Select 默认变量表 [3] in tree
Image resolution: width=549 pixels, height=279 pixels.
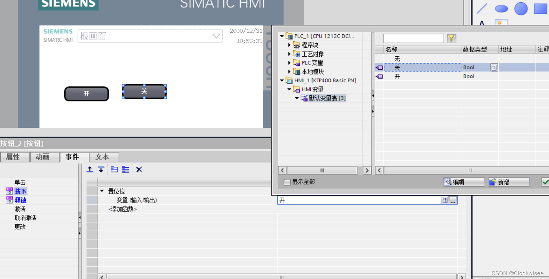327,98
